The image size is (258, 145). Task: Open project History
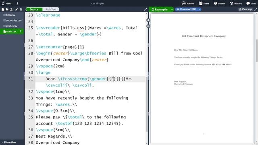pyautogui.click(x=236, y=3)
